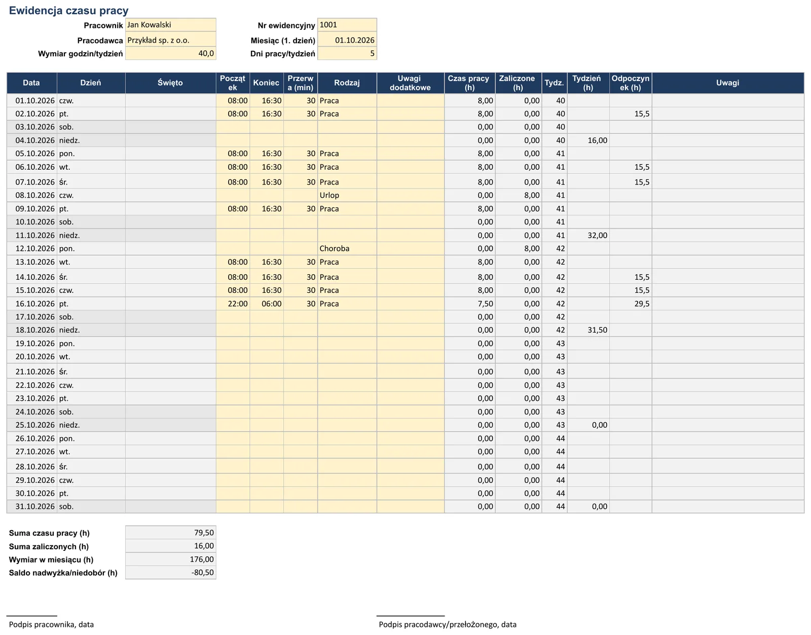Select the Praca cell on 13.10.2026
811x635 pixels.
347,262
